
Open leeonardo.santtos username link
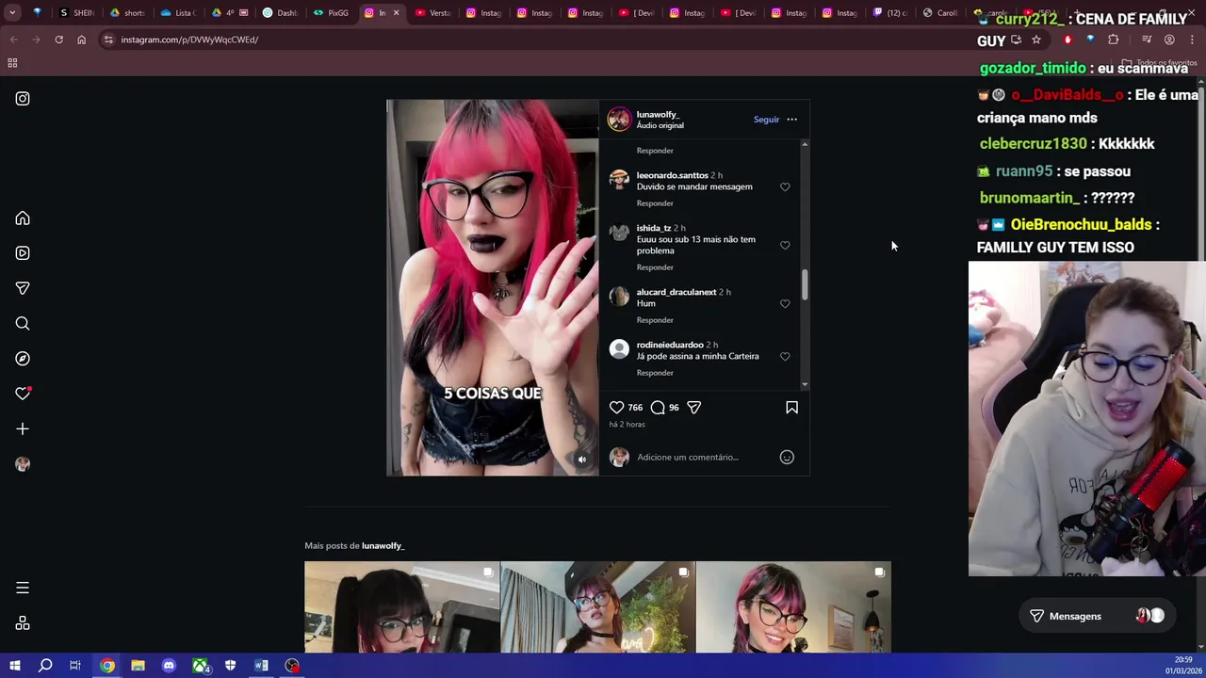672,175
